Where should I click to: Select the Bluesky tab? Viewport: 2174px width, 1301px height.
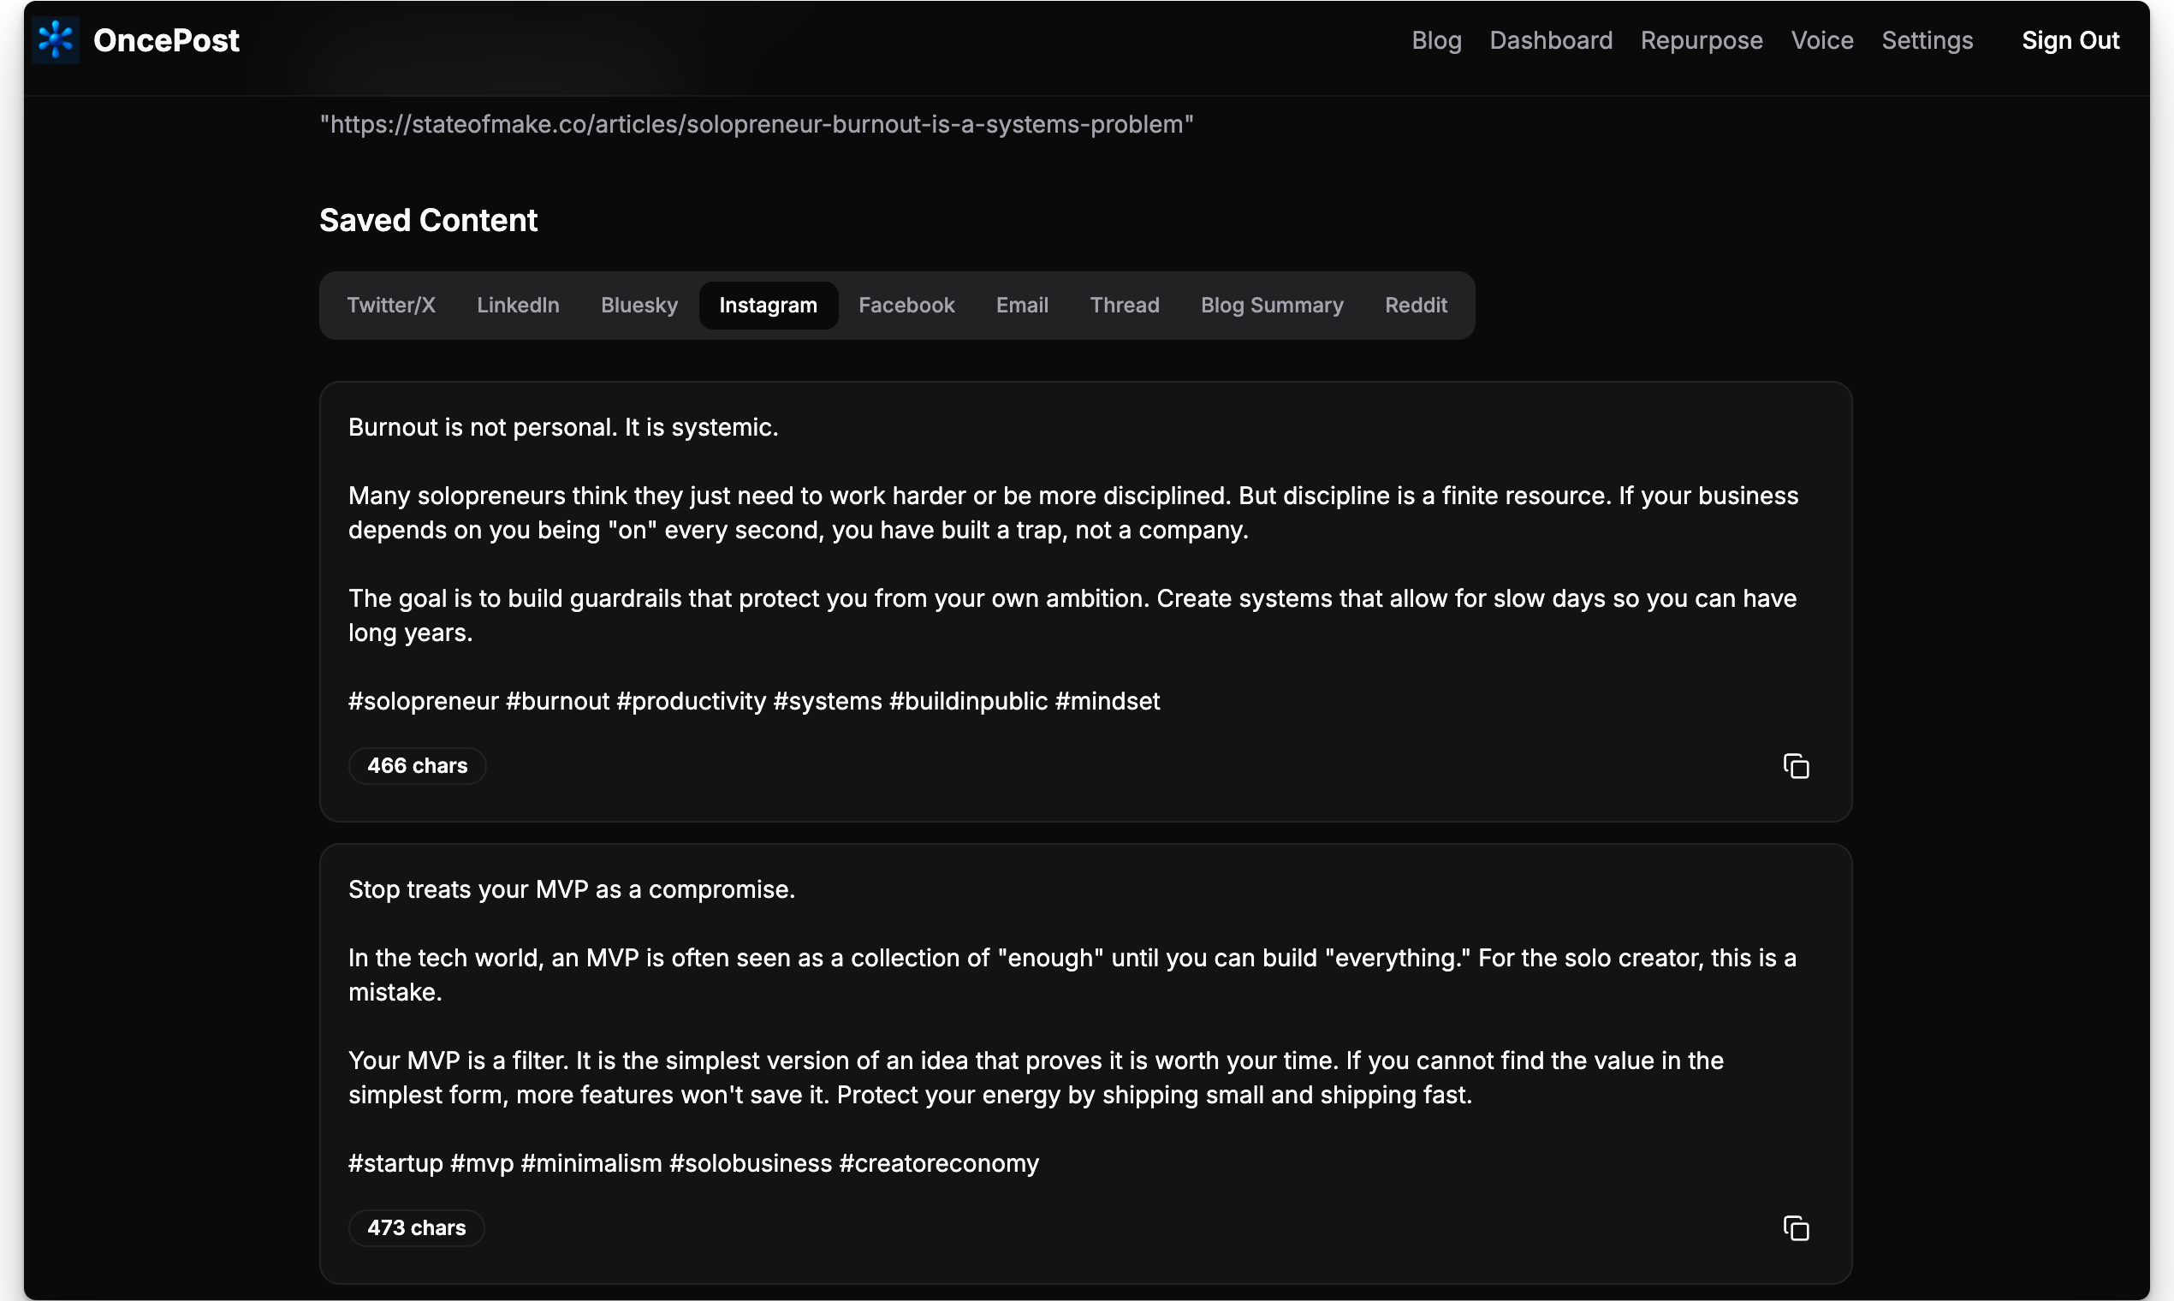point(639,305)
